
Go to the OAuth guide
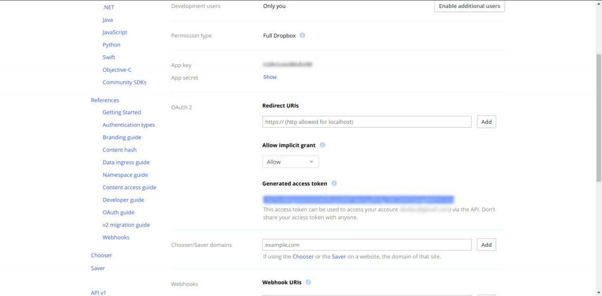click(119, 213)
